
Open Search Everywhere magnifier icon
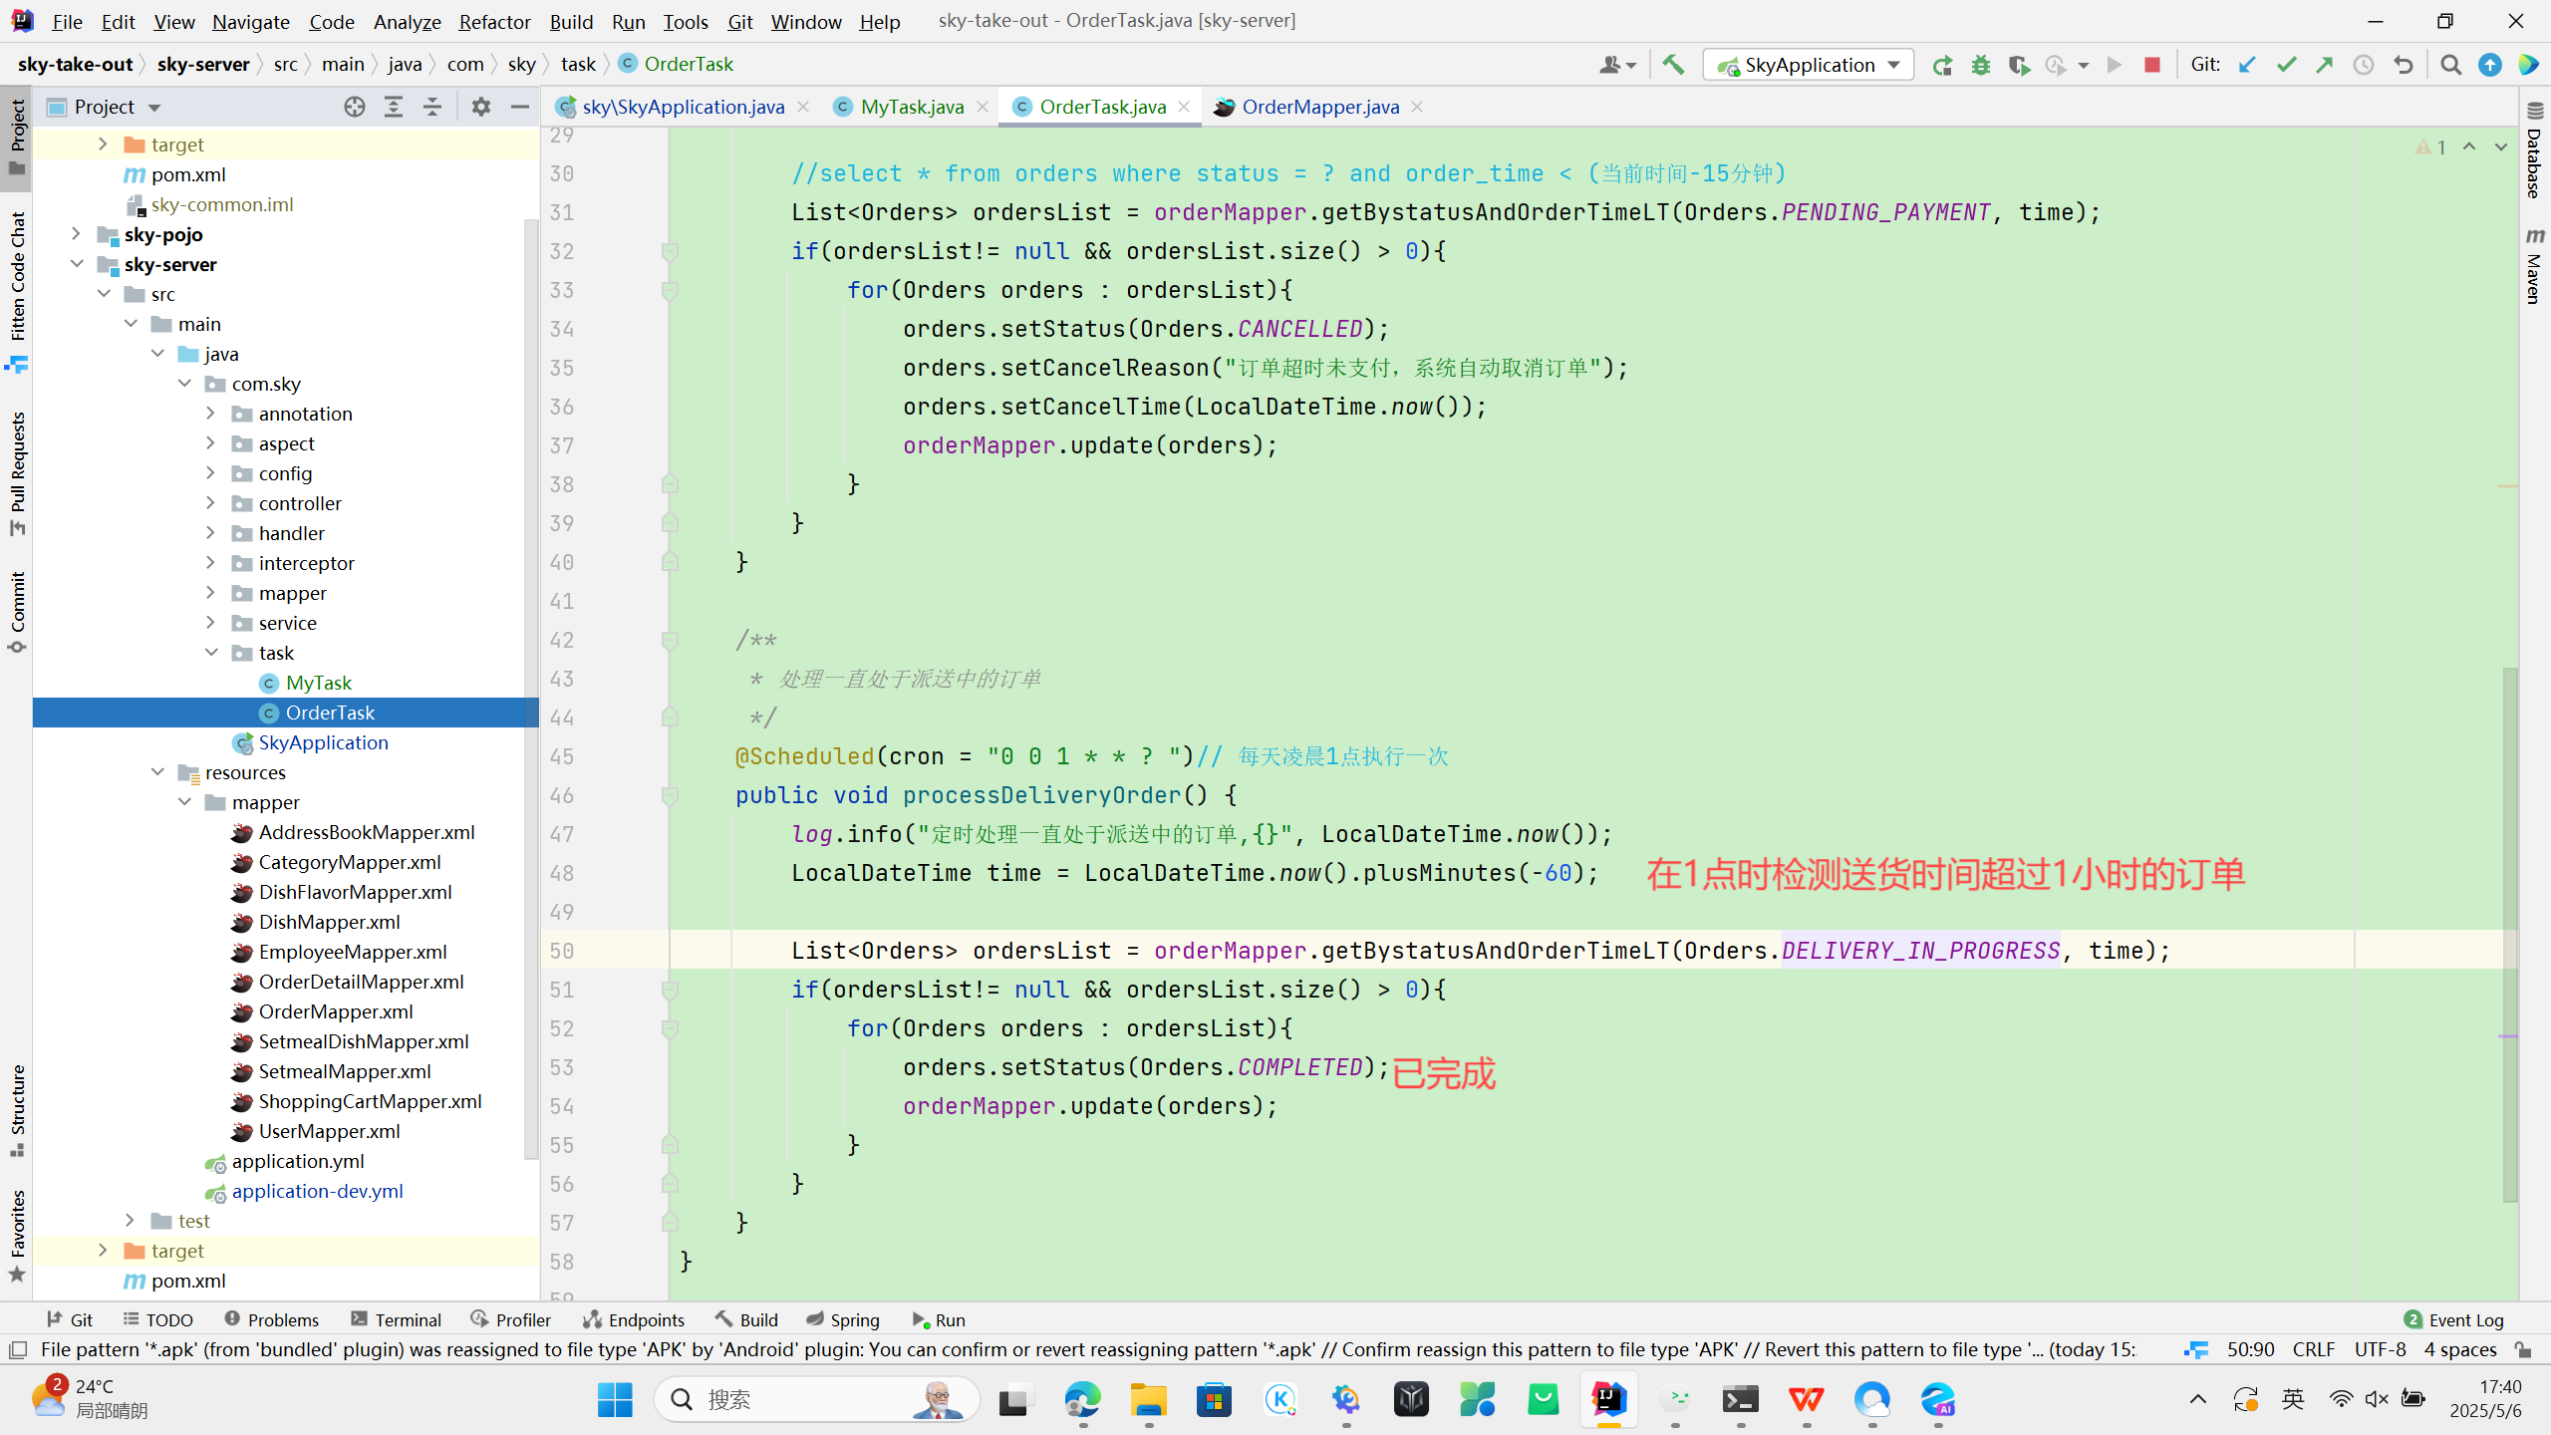coord(2451,65)
